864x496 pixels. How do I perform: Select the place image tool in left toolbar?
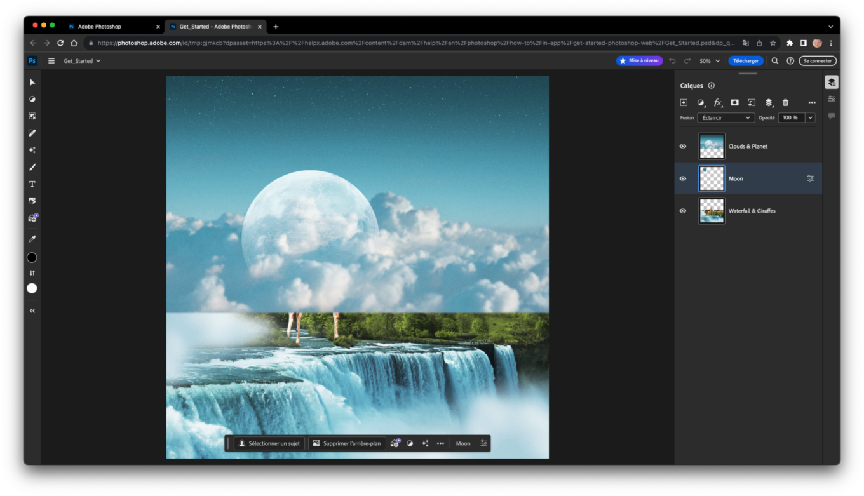click(32, 201)
